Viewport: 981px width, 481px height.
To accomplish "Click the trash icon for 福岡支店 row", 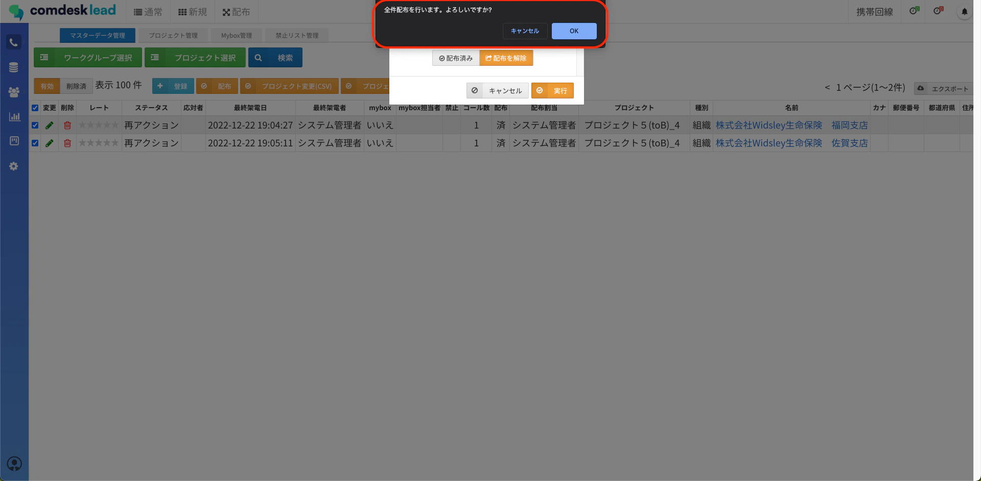I will [x=67, y=125].
